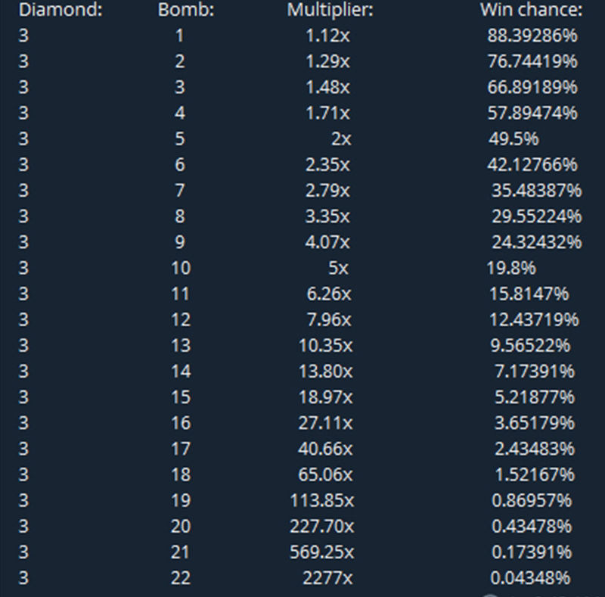This screenshot has width=605, height=597.
Task: Select the 3.65179% win chance
Action: point(535,423)
